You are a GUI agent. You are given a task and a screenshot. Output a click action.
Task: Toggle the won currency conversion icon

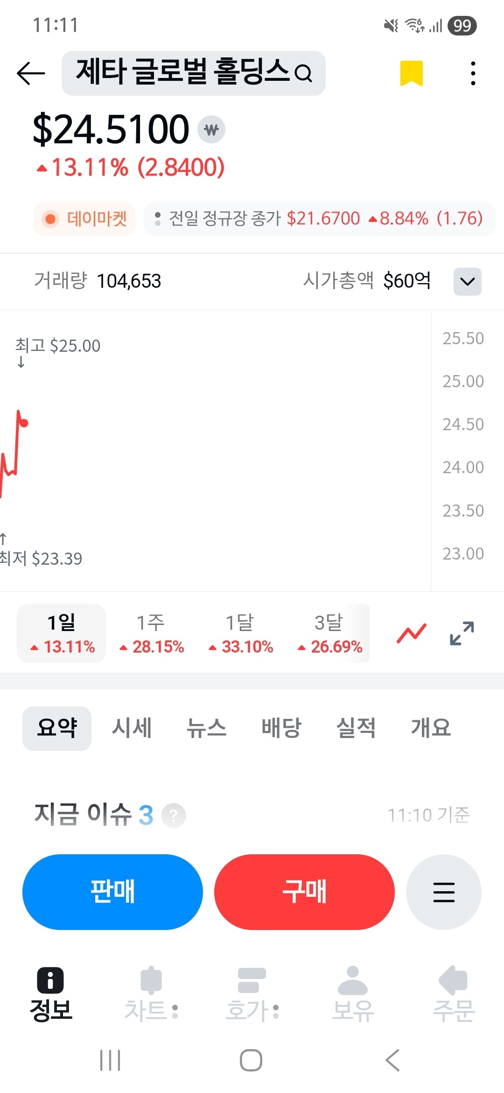tap(211, 129)
